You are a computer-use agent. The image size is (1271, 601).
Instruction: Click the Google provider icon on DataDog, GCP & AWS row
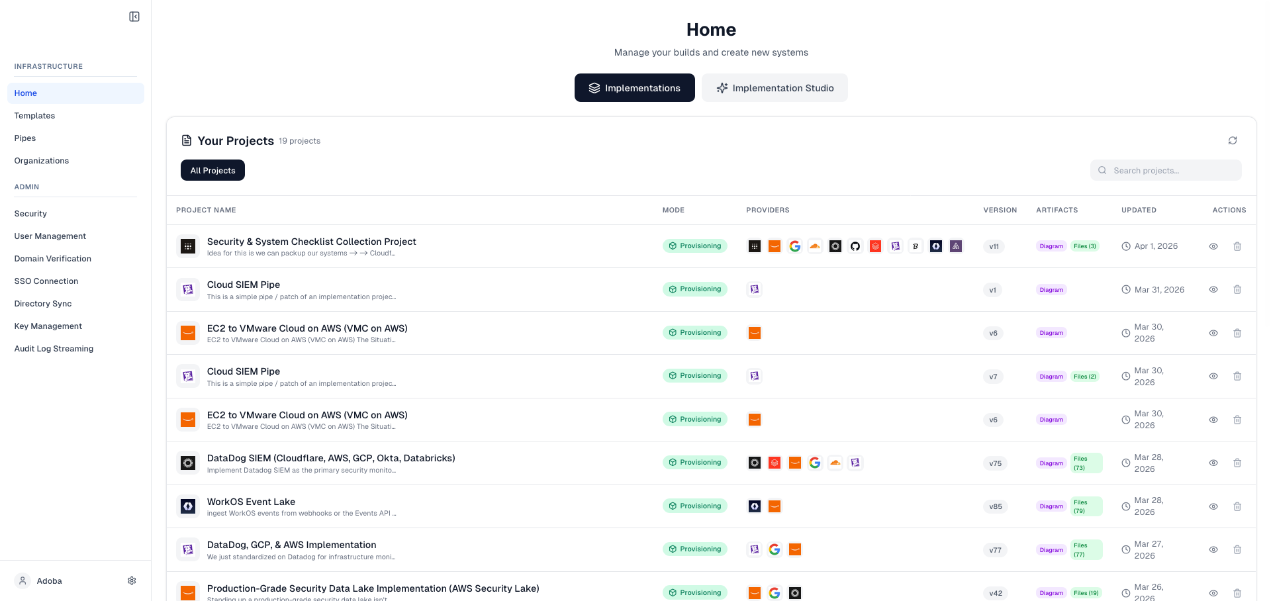(x=775, y=549)
